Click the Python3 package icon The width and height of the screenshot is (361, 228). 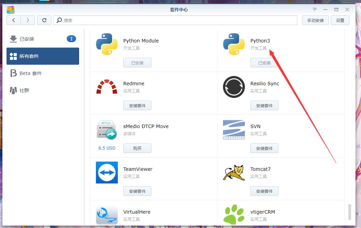(x=234, y=44)
